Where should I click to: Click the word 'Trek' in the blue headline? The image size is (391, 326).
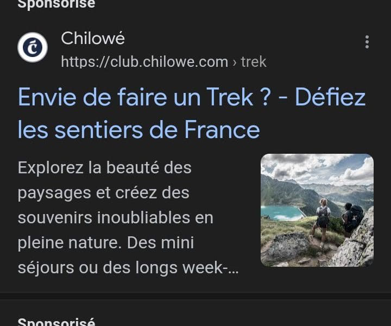coord(230,97)
